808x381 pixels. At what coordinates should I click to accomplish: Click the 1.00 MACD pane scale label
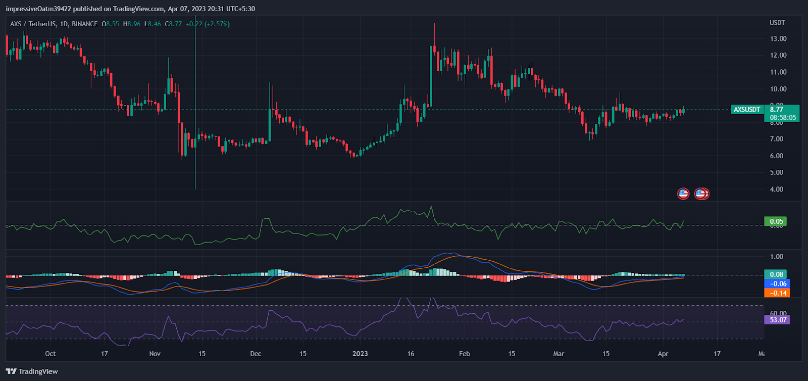pyautogui.click(x=777, y=257)
